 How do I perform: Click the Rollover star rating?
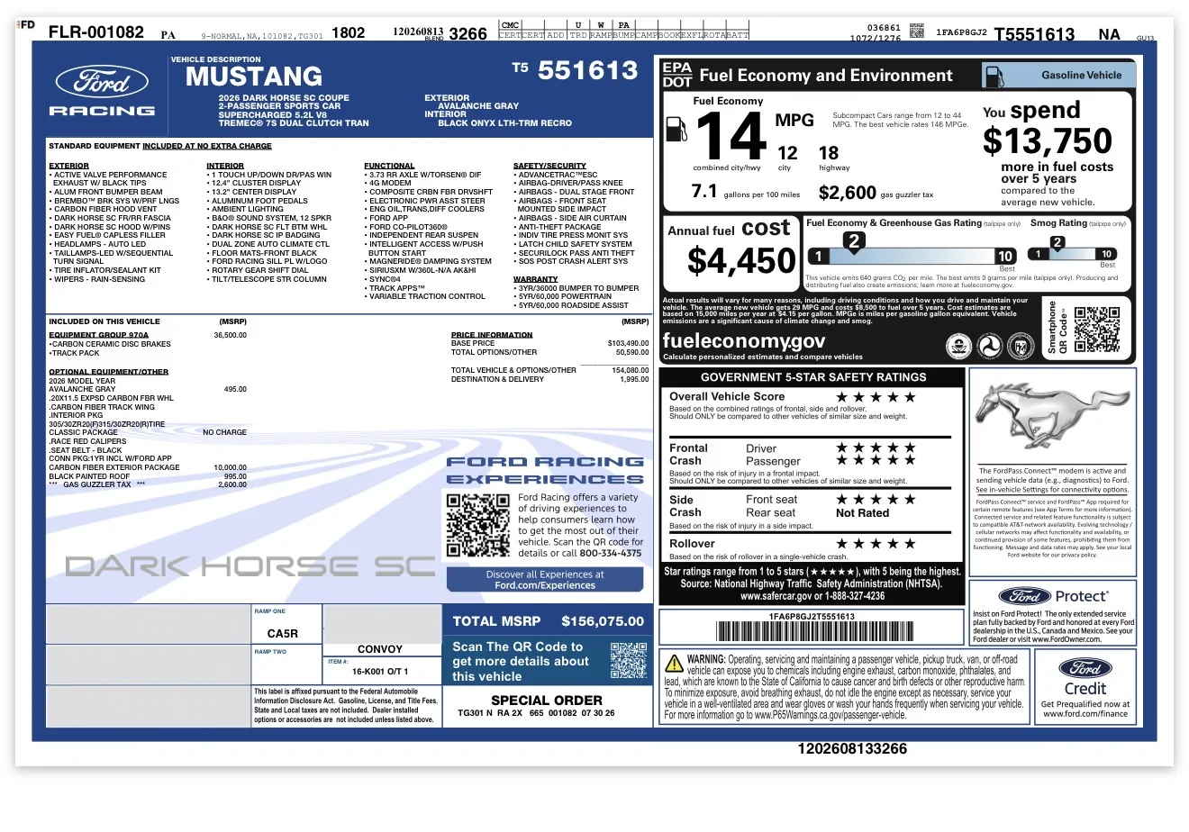click(x=876, y=544)
